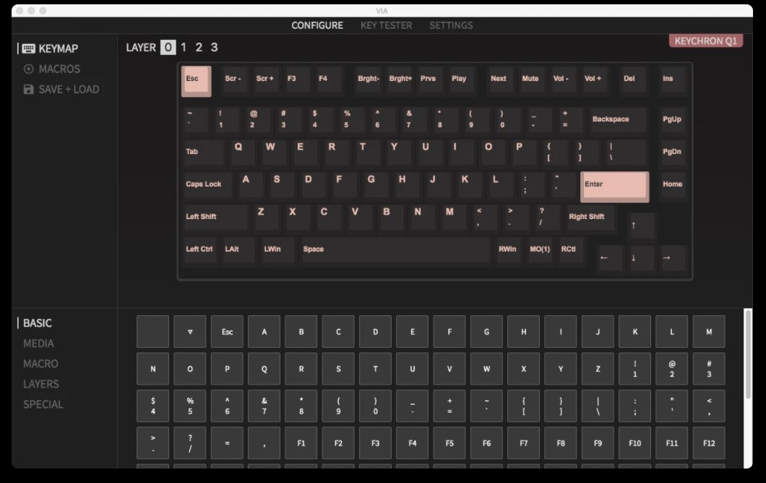The image size is (766, 483).
Task: Pick the M keycode in the palette
Action: pos(709,332)
